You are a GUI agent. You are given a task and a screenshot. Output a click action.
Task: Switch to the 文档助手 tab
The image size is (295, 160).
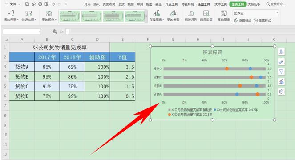click(254, 4)
